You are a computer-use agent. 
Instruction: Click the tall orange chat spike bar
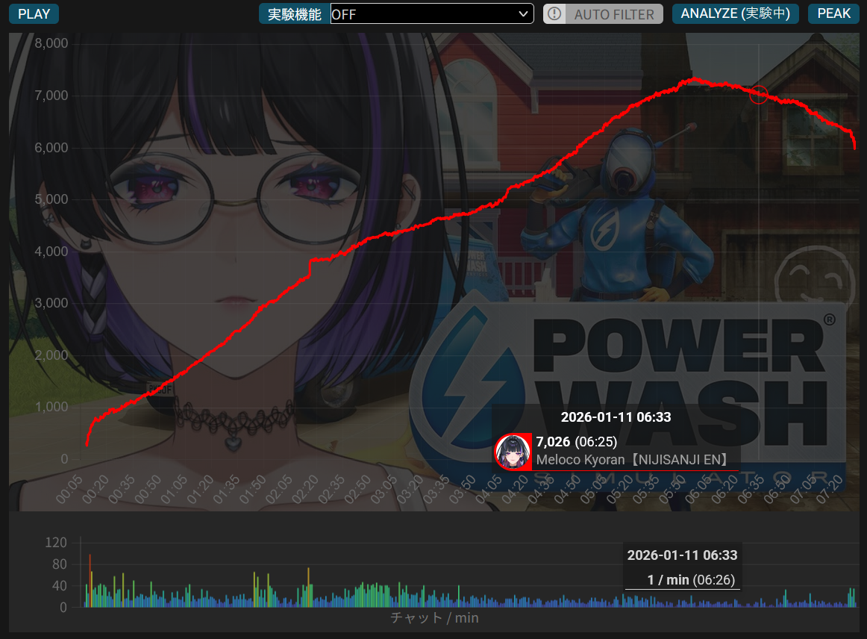pyautogui.click(x=90, y=580)
